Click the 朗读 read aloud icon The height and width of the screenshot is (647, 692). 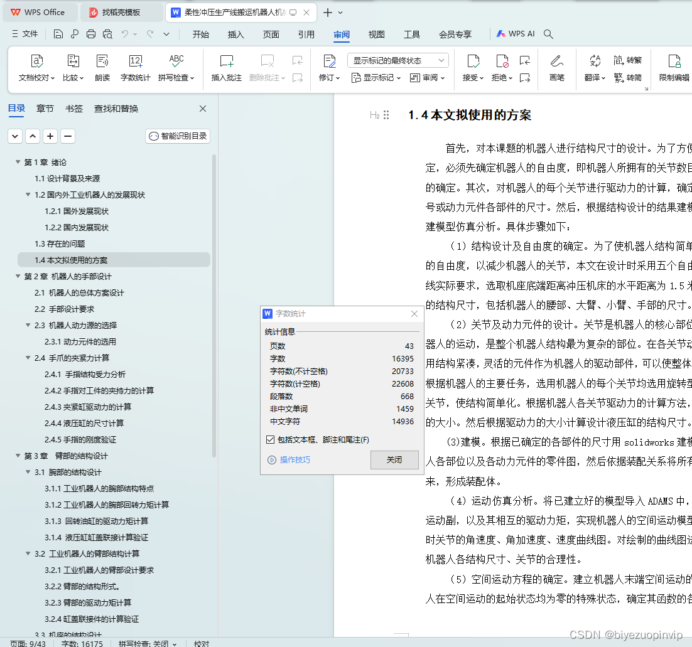point(102,68)
